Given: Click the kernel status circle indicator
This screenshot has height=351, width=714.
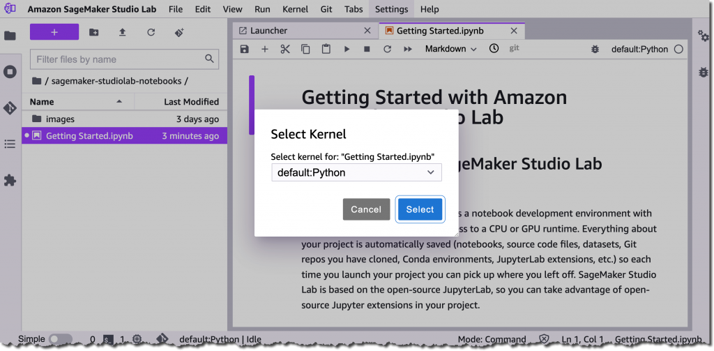Looking at the screenshot, I should [678, 50].
